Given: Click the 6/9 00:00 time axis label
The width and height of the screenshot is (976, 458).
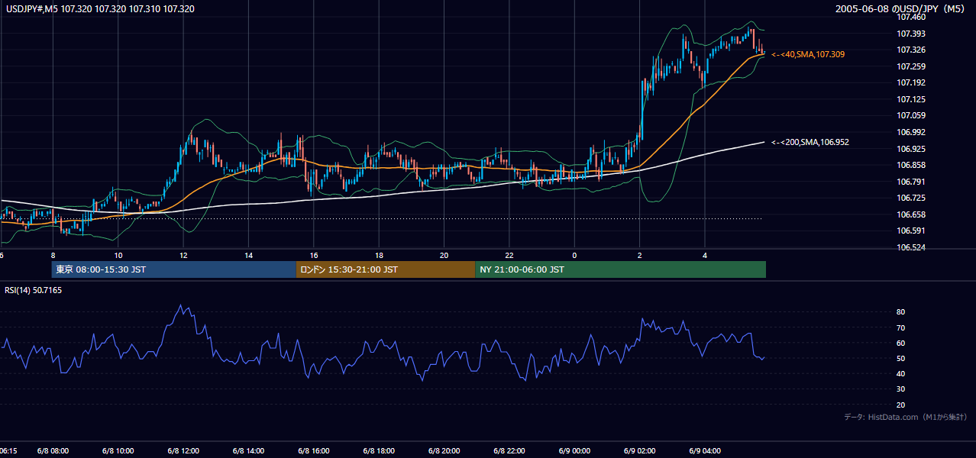Looking at the screenshot, I should pos(574,451).
